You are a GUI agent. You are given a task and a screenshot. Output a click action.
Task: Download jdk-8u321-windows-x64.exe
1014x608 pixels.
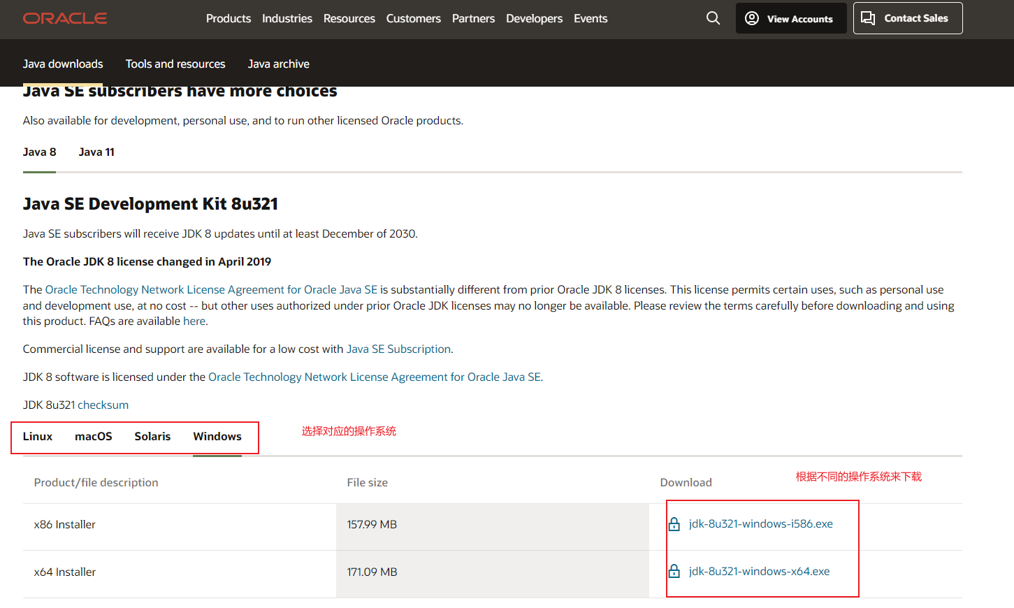pyautogui.click(x=759, y=571)
